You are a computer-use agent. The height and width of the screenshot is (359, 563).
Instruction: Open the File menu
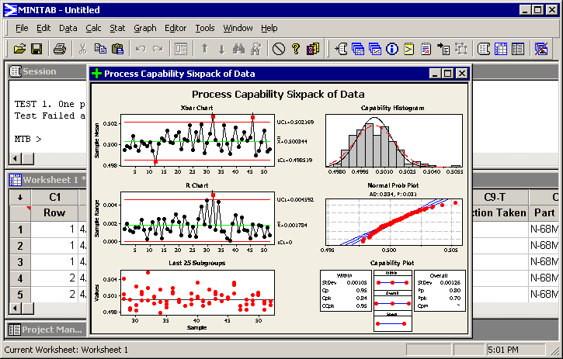(22, 28)
